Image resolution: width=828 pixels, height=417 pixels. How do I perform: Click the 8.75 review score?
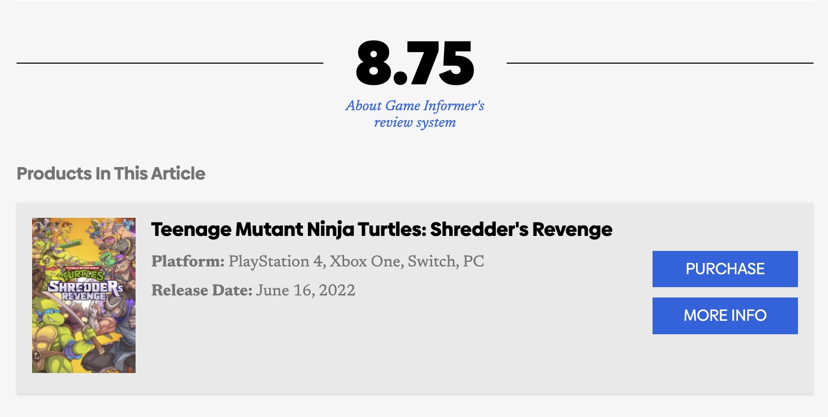tap(415, 63)
